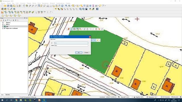Viewport: 182px width, 102px height.
Task: Switch to the Браузер panel tab
Action: [8, 95]
